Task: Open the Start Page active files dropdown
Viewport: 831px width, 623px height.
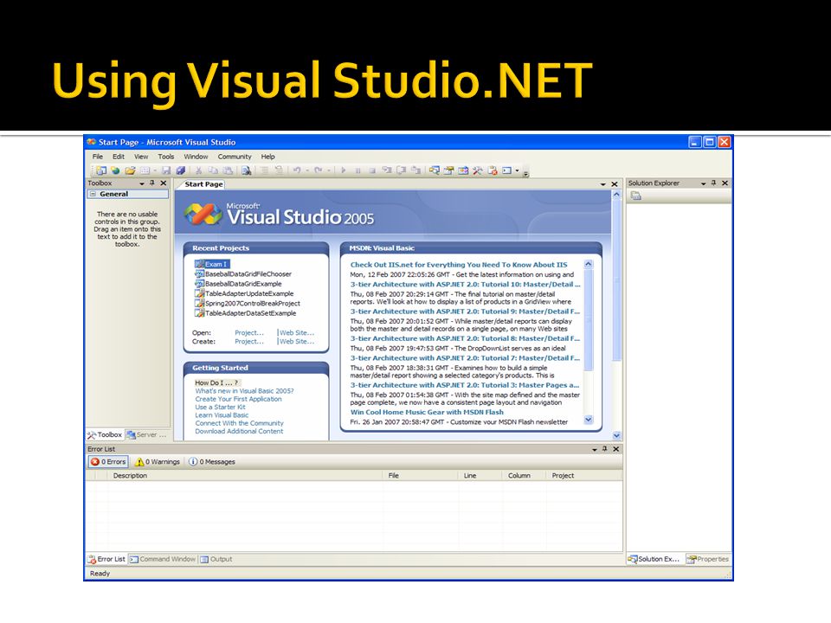Action: [603, 184]
